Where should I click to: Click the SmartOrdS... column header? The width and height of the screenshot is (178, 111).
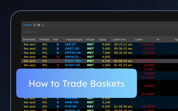[x=30, y=40]
